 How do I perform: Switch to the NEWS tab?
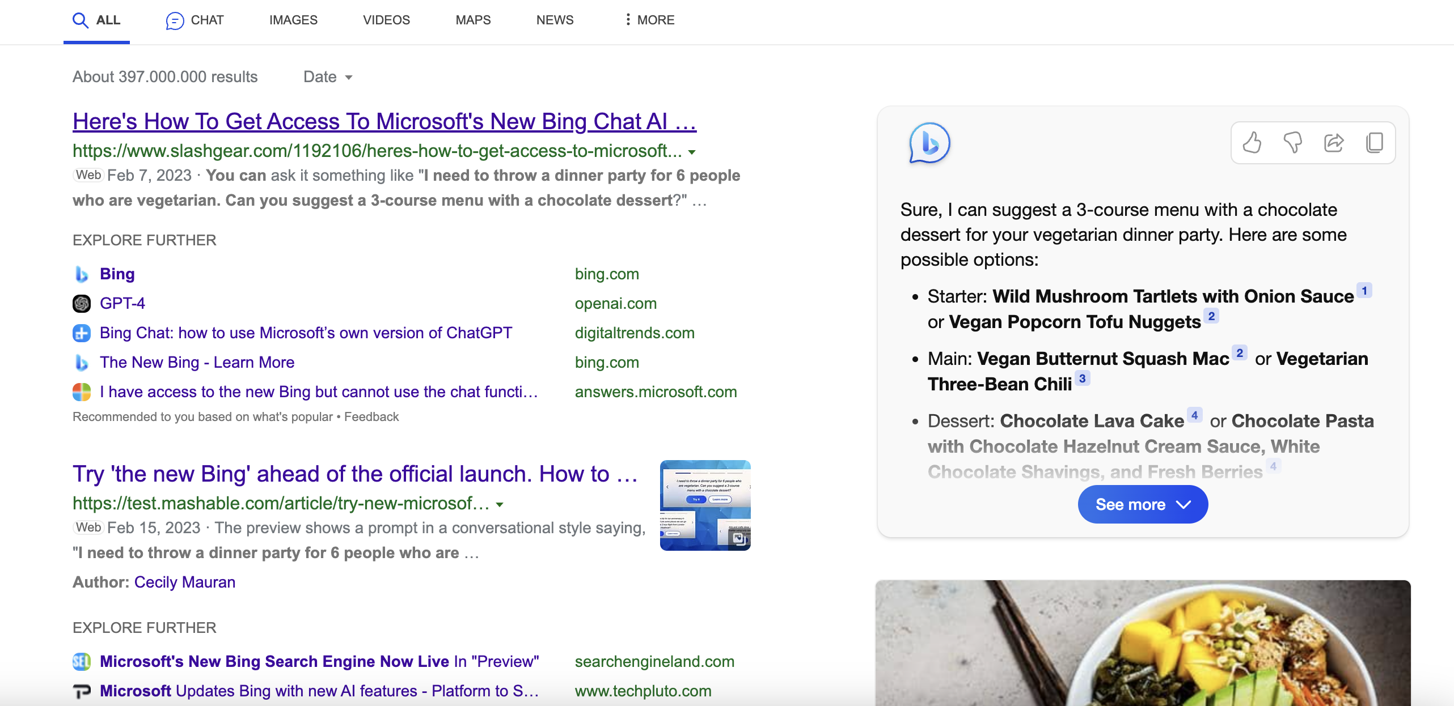pos(555,20)
